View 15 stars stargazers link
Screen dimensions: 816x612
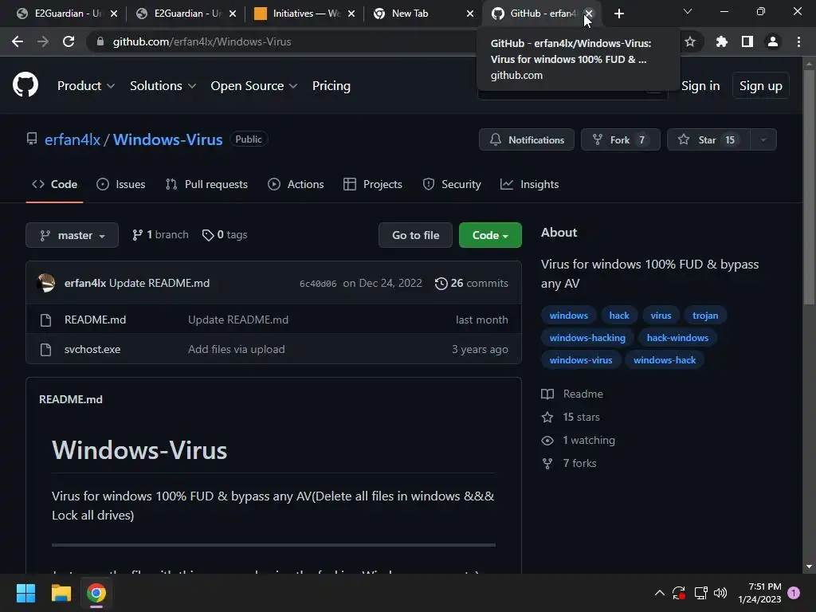[x=571, y=417]
